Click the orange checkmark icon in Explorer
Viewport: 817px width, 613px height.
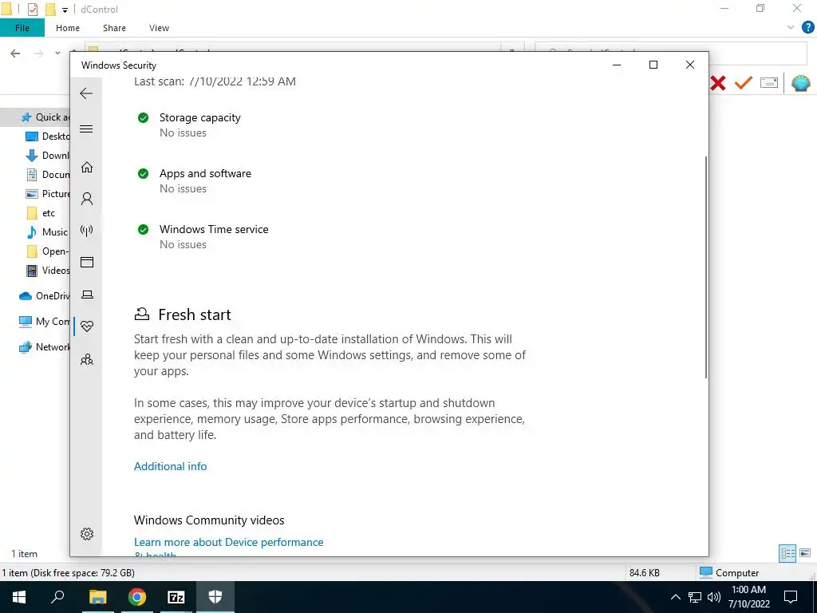(x=744, y=82)
